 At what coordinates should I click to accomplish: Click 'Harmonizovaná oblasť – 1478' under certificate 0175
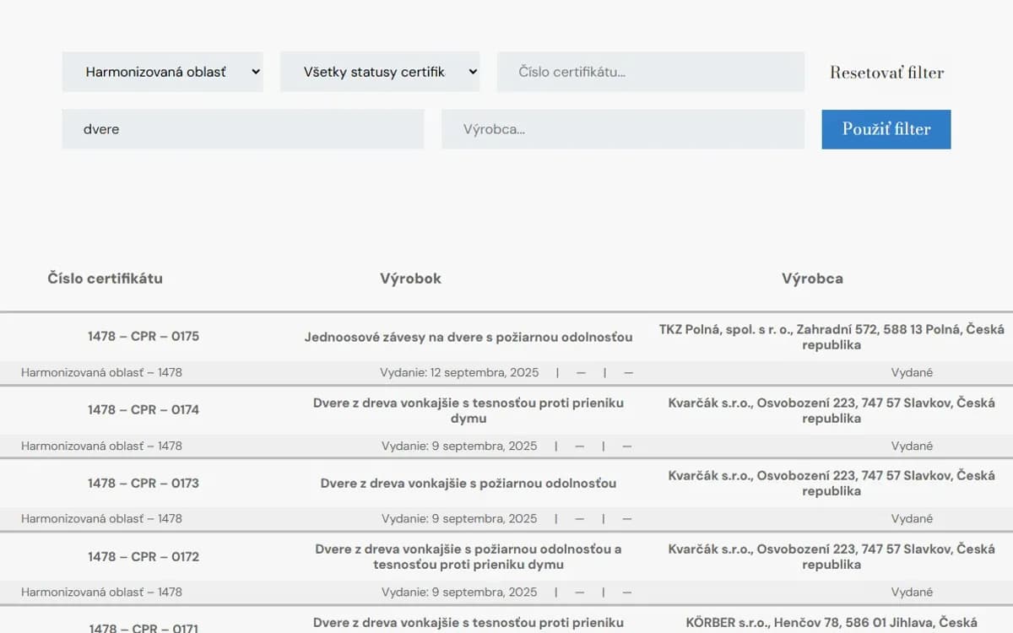tap(101, 372)
